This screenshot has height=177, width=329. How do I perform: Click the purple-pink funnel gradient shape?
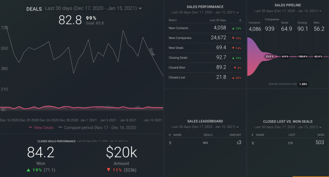coord(255,56)
